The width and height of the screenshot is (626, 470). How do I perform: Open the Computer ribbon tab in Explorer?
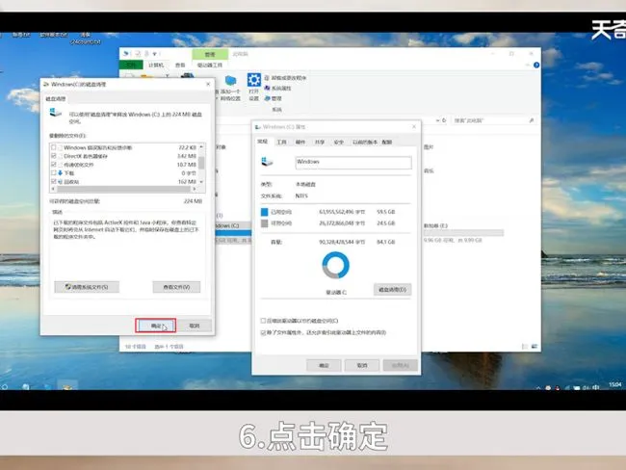pos(156,65)
